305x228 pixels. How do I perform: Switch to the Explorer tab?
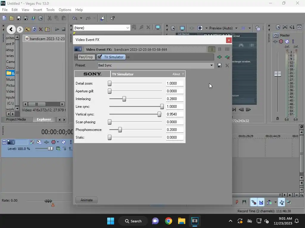point(44,119)
